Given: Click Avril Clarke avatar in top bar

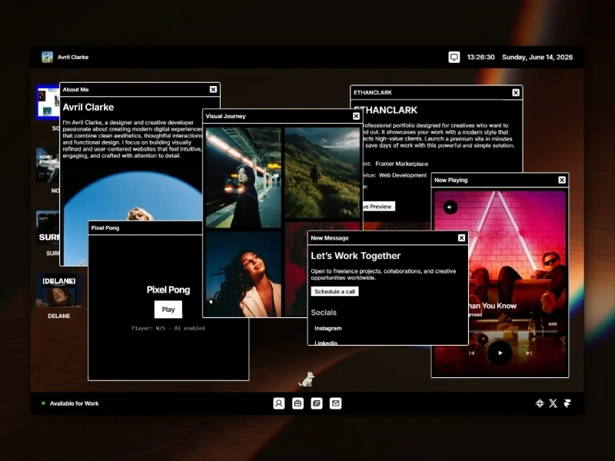Looking at the screenshot, I should tap(48, 57).
